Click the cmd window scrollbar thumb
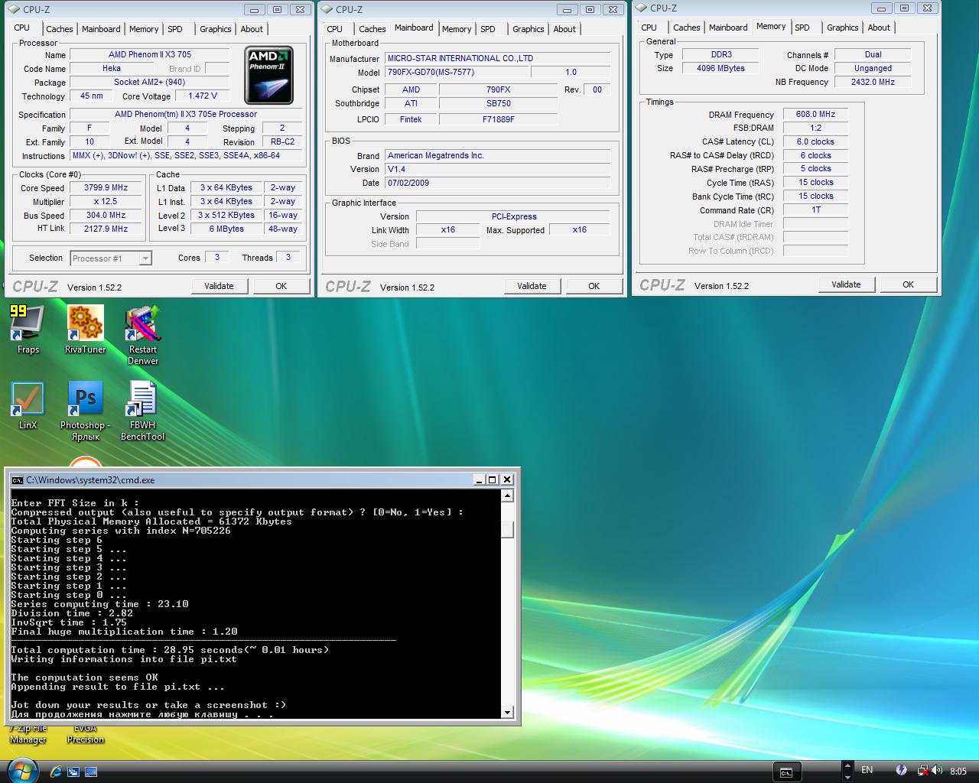Viewport: 979px width, 783px height. tap(507, 530)
